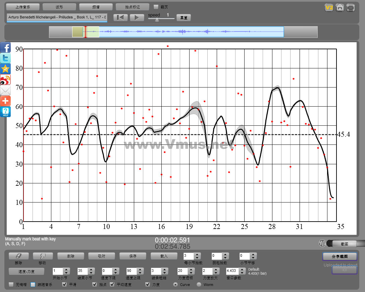Click the 分享截图 share screenshot button
The height and width of the screenshot is (292, 365).
tap(340, 256)
